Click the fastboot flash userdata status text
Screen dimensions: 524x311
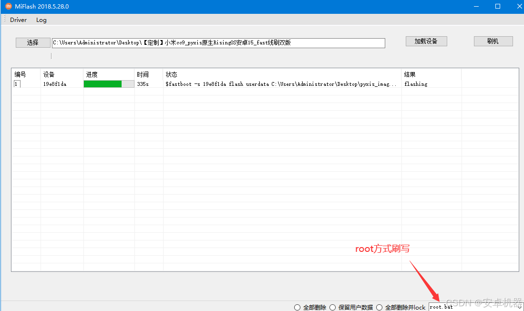click(x=281, y=84)
